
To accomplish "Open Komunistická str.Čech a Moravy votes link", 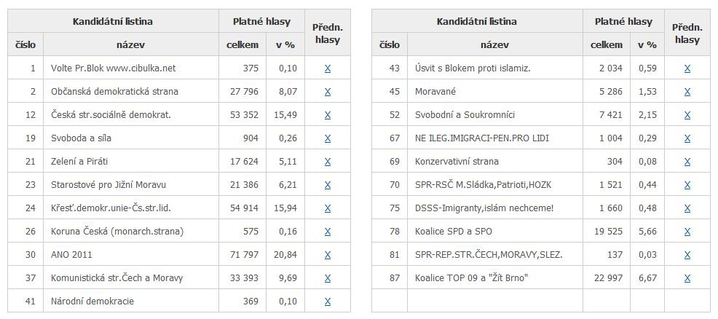I will (328, 278).
